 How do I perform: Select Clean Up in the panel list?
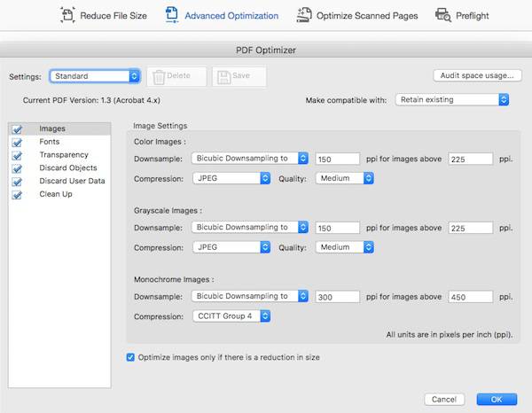tap(56, 194)
